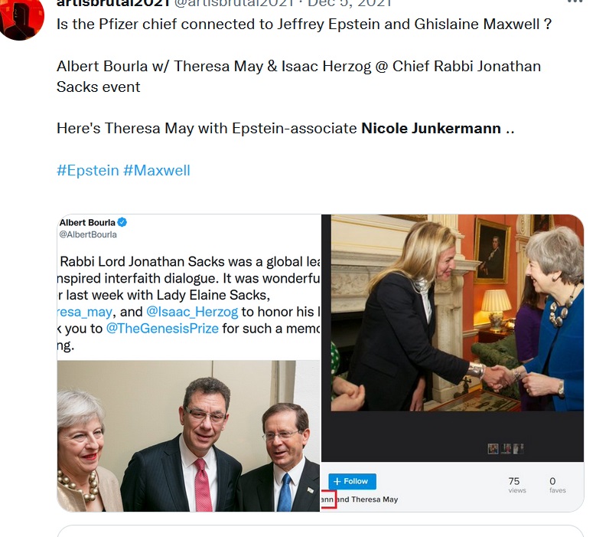Image resolution: width=596 pixels, height=537 pixels.
Task: Click the 'and Theresa May' photo caption
Action: coord(367,499)
